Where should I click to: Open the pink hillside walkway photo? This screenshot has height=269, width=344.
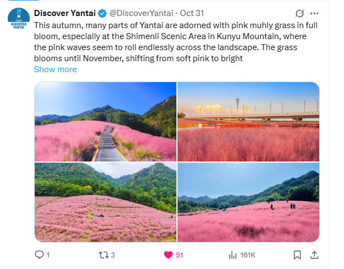tap(105, 122)
